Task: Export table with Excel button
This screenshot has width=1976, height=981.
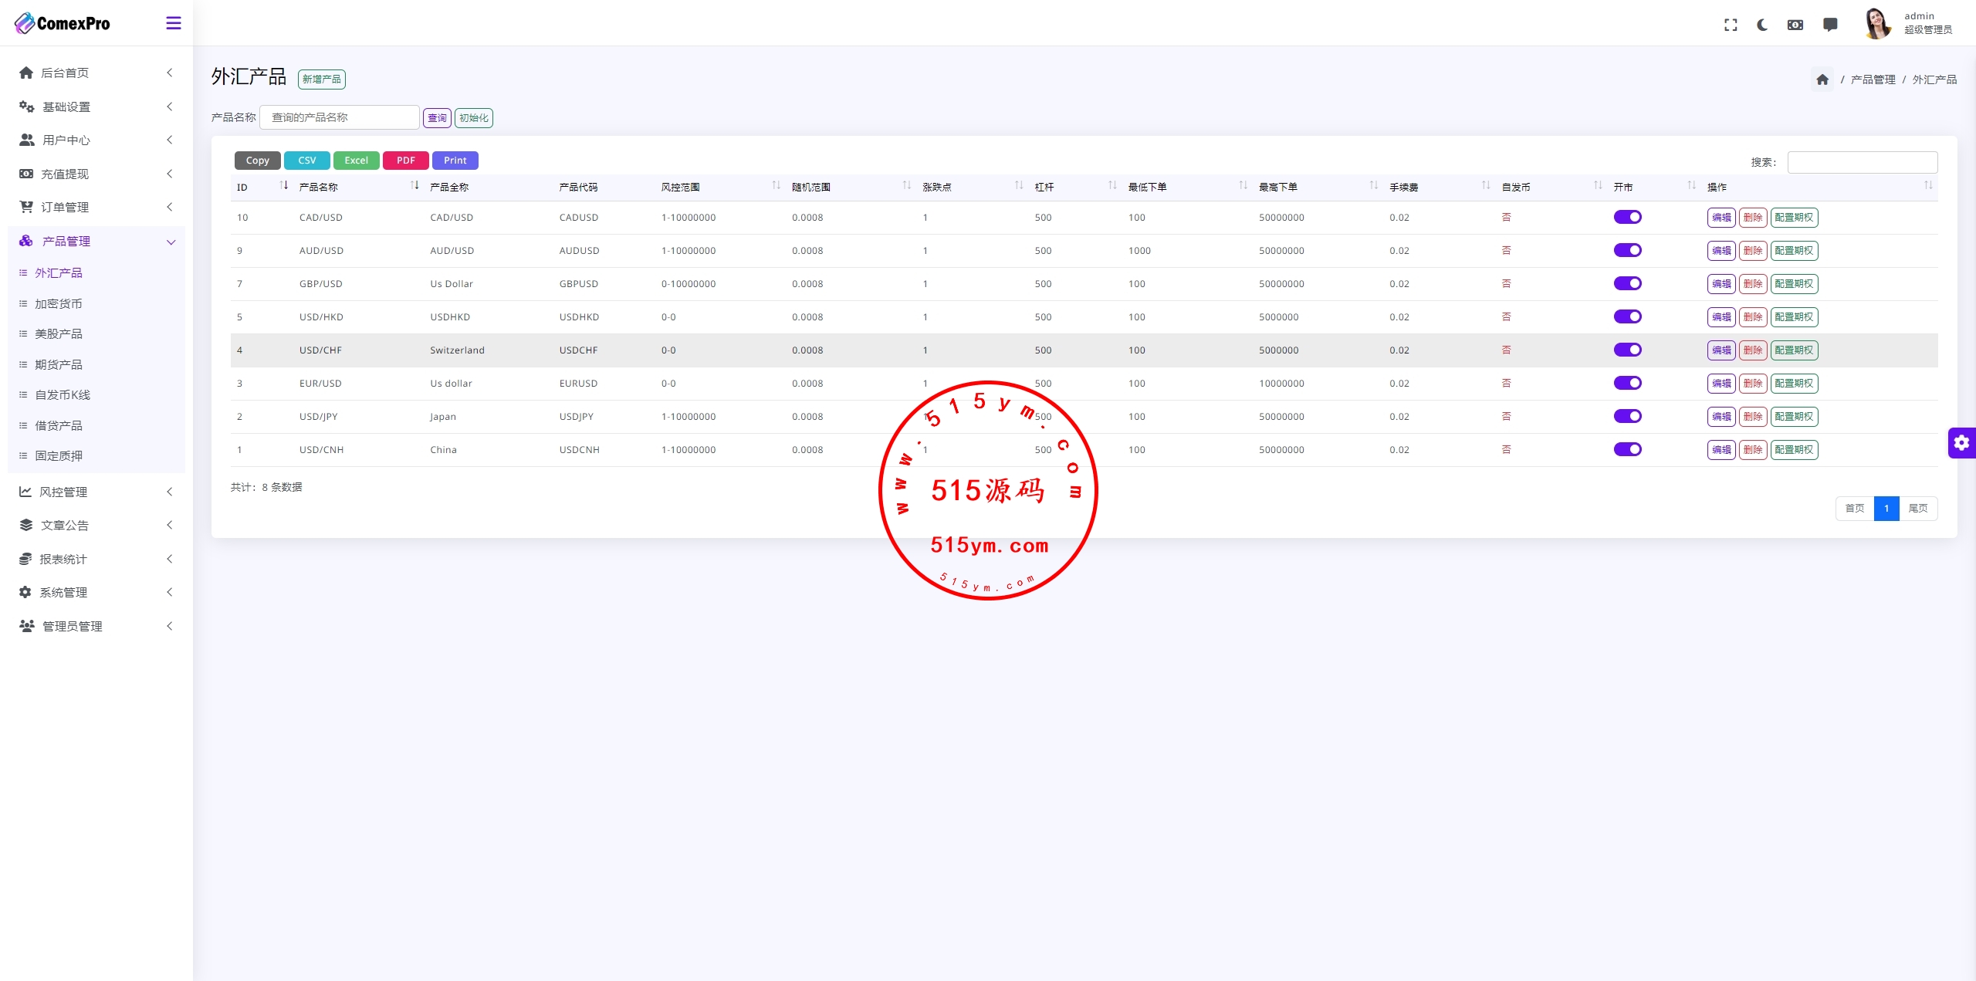Action: (356, 161)
